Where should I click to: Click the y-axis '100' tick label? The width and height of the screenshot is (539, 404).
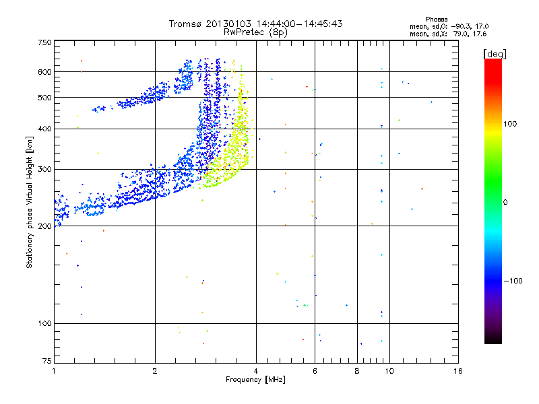tap(44, 324)
